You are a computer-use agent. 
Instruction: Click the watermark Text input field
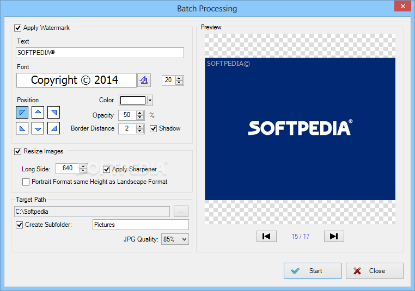tap(100, 53)
